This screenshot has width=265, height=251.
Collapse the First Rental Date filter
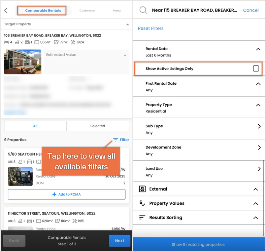tap(258, 84)
